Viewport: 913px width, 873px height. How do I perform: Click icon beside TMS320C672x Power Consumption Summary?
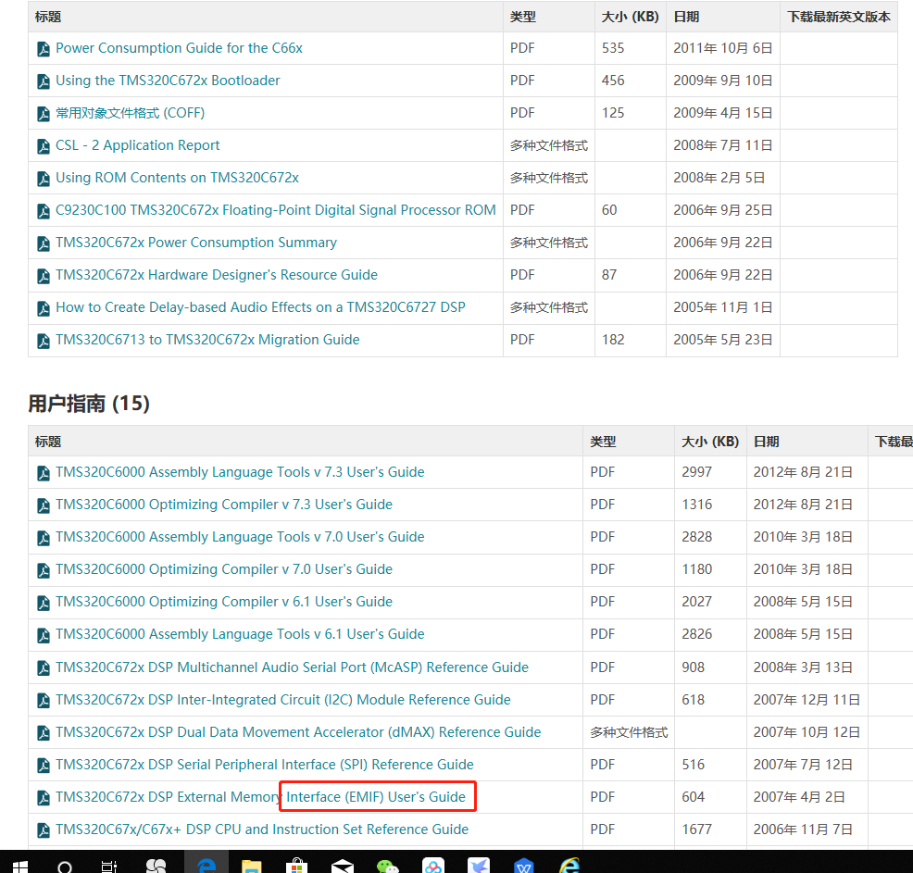click(x=44, y=243)
